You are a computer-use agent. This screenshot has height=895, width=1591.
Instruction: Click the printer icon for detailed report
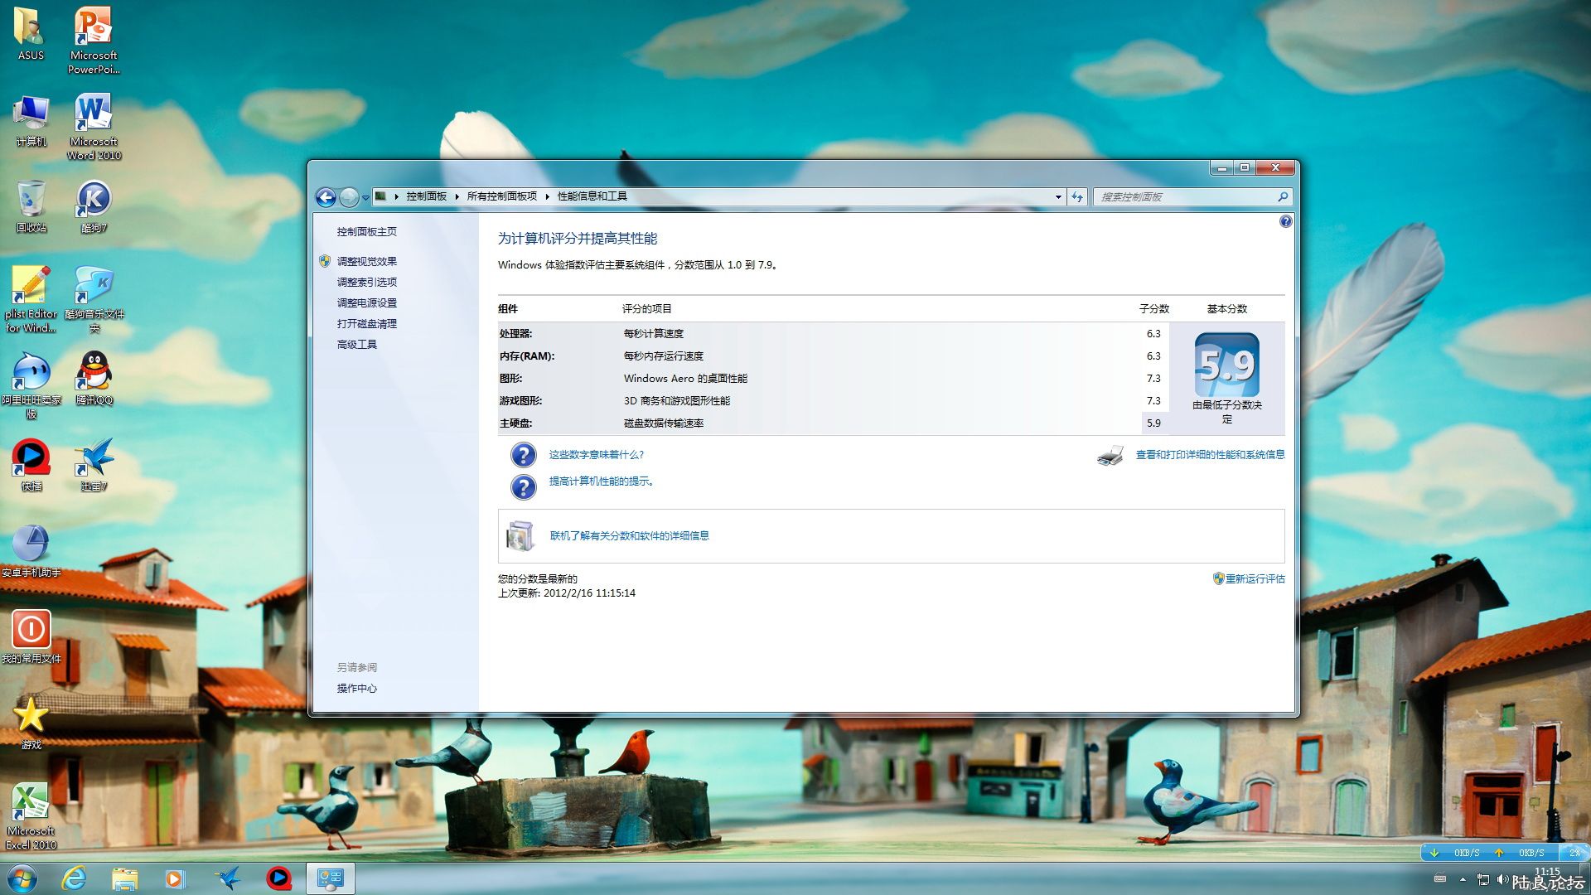[x=1110, y=455]
